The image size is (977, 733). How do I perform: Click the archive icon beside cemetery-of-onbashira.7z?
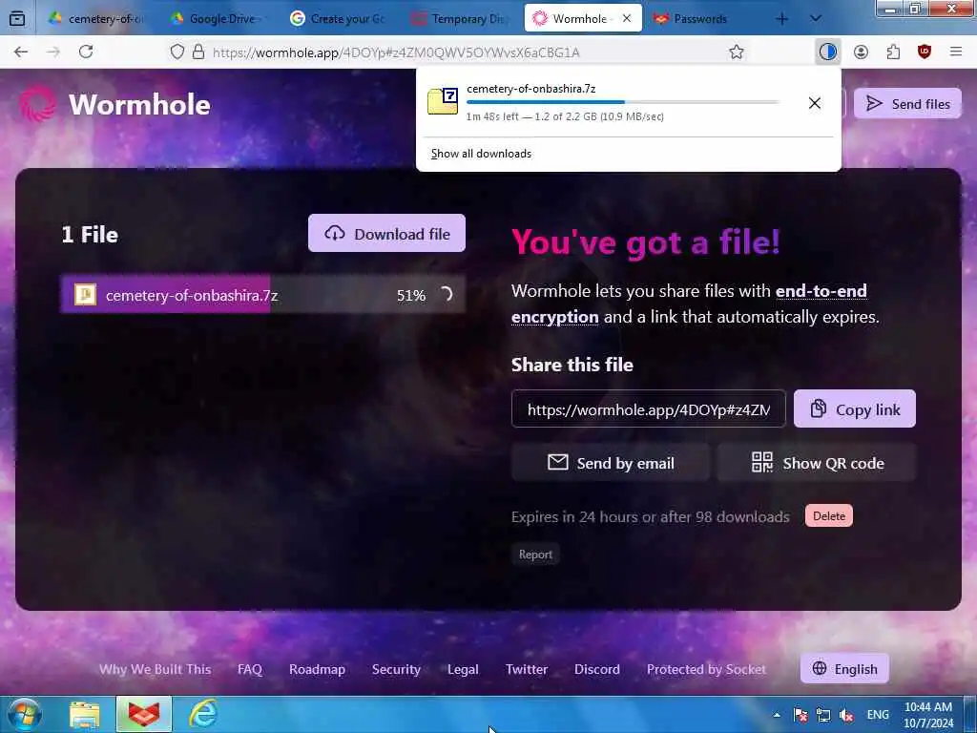coord(85,294)
